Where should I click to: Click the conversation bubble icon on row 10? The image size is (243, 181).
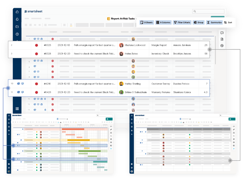pos(22,84)
